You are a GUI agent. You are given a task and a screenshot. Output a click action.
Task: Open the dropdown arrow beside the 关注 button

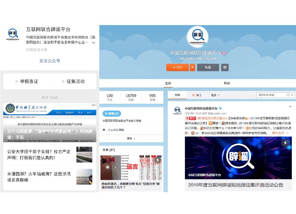192,67
